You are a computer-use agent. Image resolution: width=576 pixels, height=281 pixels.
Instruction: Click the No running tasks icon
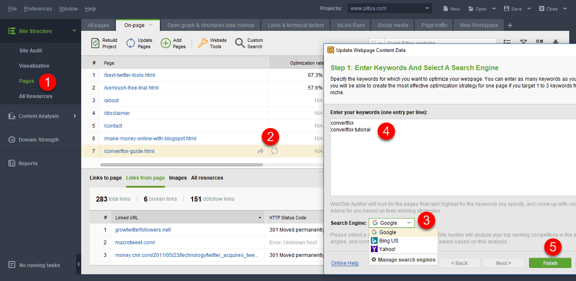(x=12, y=265)
